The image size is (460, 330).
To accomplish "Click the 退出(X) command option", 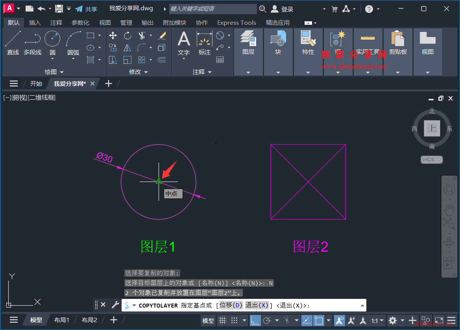I will pyautogui.click(x=257, y=305).
